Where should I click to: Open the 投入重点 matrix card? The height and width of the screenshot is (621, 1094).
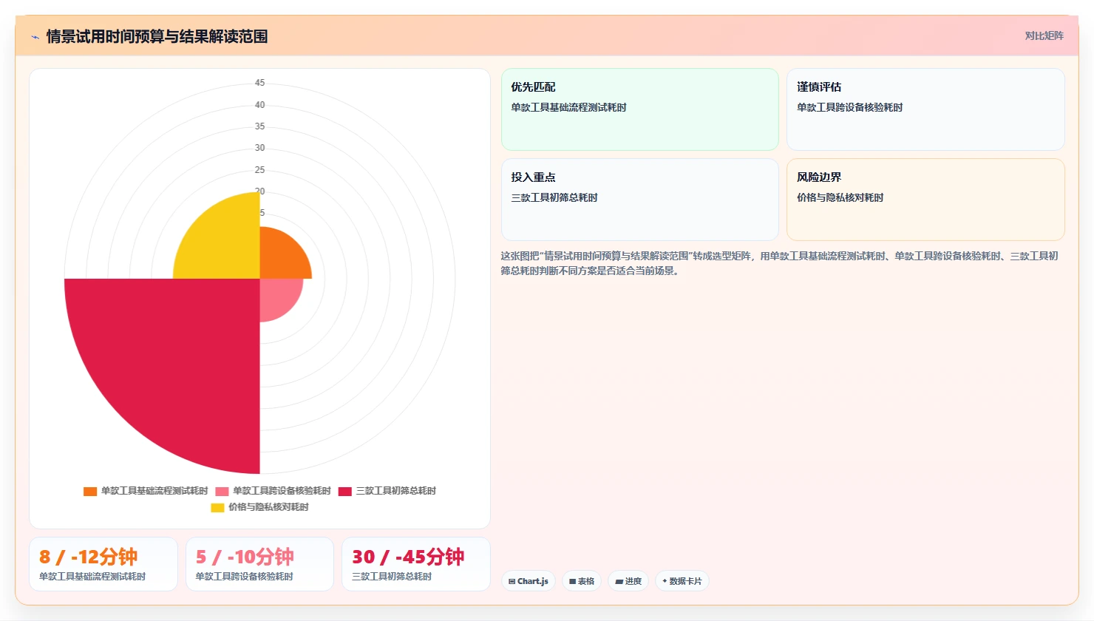640,200
